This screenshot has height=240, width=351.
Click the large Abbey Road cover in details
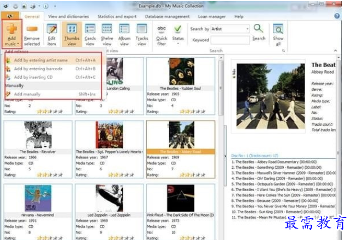pyautogui.click(x=271, y=96)
